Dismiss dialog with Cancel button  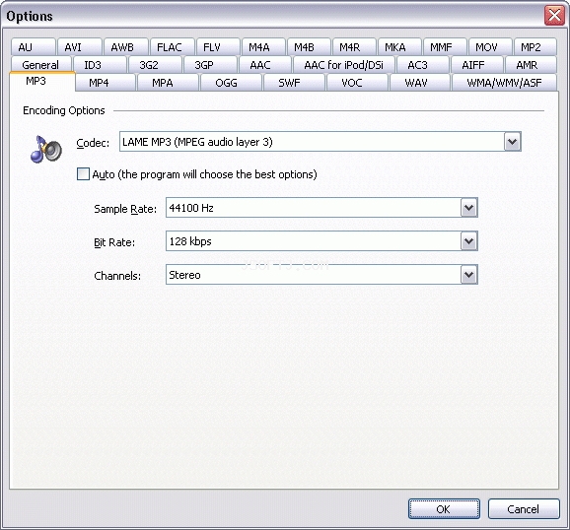click(x=524, y=509)
